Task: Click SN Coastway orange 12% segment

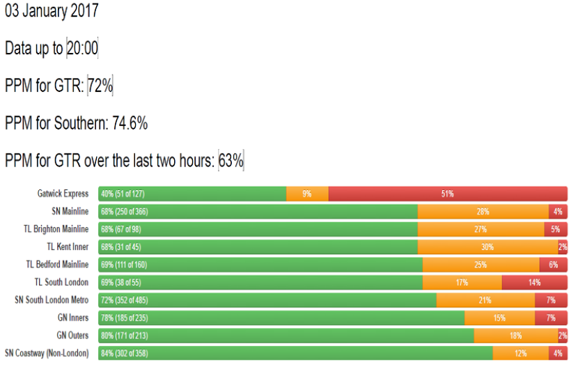Action: pyautogui.click(x=521, y=353)
